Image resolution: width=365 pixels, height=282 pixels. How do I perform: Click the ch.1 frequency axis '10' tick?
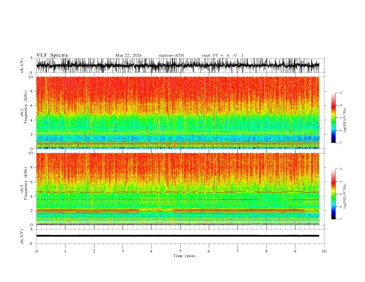(32, 77)
